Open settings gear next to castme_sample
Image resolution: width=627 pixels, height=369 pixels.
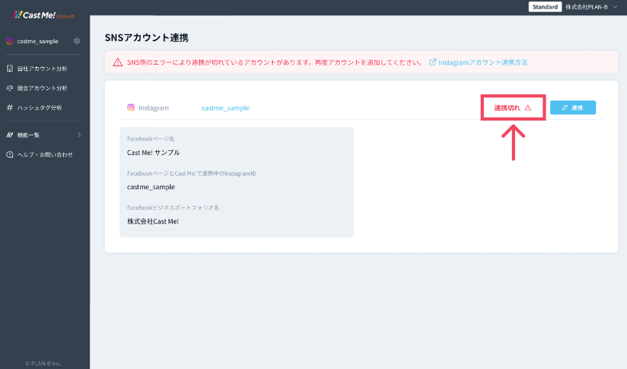coord(77,42)
